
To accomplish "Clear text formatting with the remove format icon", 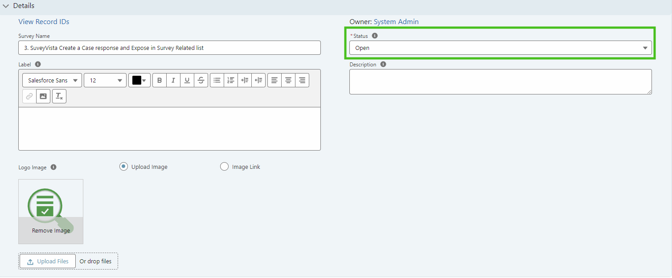I will pyautogui.click(x=59, y=96).
